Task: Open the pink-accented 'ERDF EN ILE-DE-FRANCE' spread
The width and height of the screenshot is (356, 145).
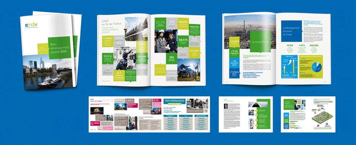Action: (x=149, y=114)
